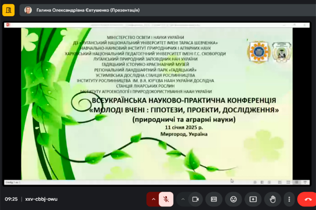The height and width of the screenshot is (210, 316).
Task: Turn on closed captions
Action: click(214, 199)
